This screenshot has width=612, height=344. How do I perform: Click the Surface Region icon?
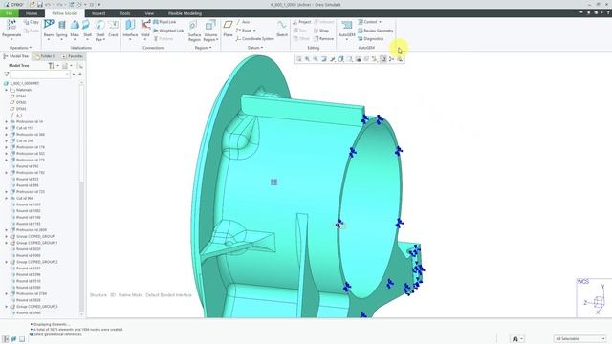pyautogui.click(x=193, y=26)
